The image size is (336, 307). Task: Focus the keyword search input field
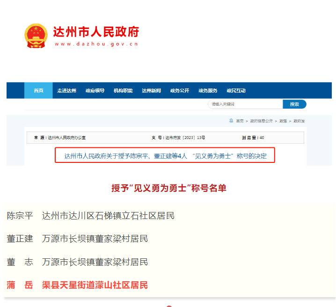[245, 104]
